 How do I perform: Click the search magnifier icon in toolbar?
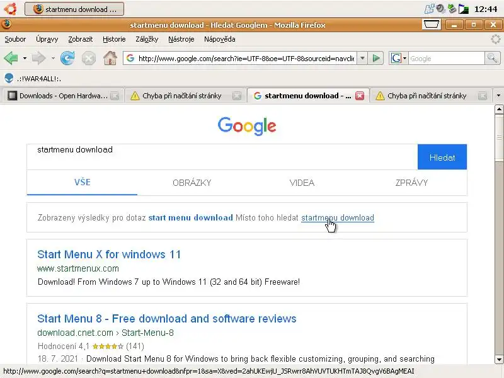[x=493, y=58]
